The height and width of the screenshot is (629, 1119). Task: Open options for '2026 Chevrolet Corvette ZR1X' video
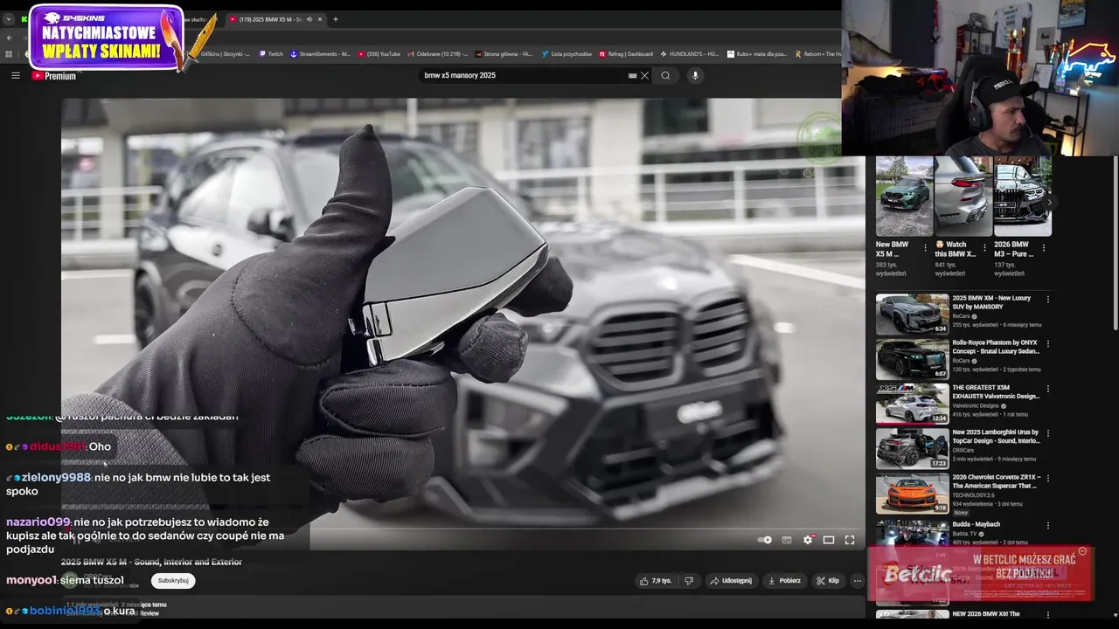point(1048,479)
